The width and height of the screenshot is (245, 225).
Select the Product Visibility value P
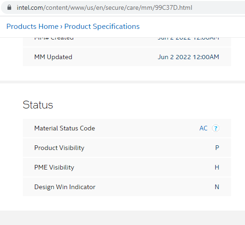coord(217,148)
